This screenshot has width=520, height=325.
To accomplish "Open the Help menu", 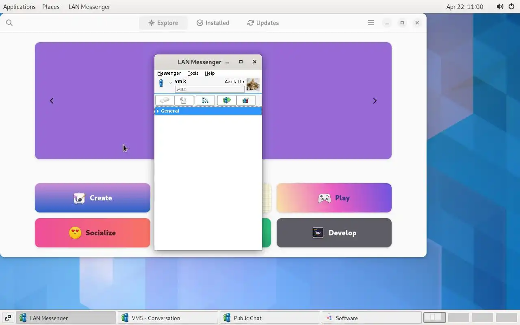I will pos(210,73).
